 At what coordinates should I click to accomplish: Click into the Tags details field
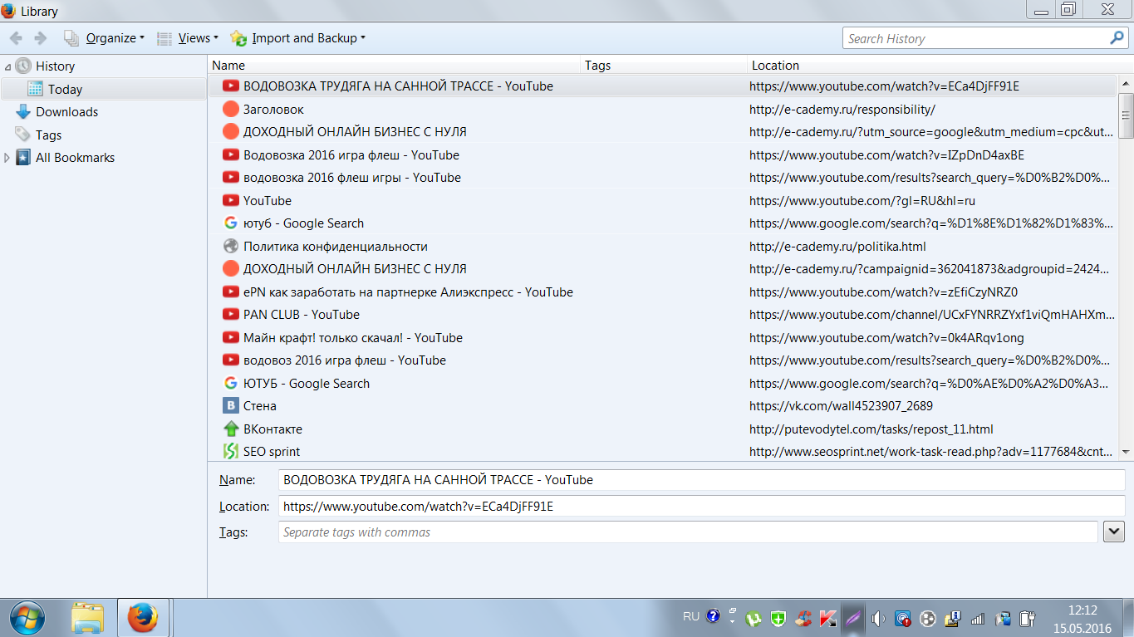[x=688, y=532]
